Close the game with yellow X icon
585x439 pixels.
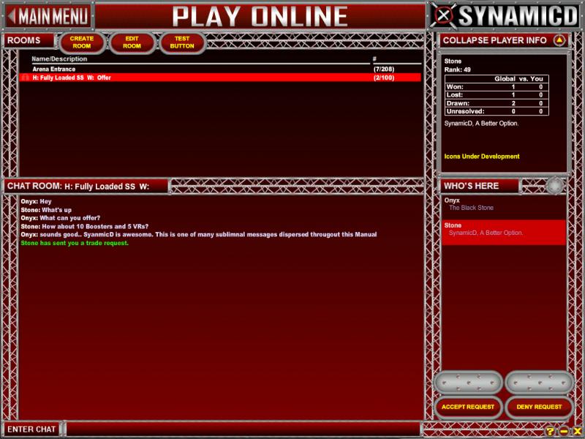(x=577, y=431)
